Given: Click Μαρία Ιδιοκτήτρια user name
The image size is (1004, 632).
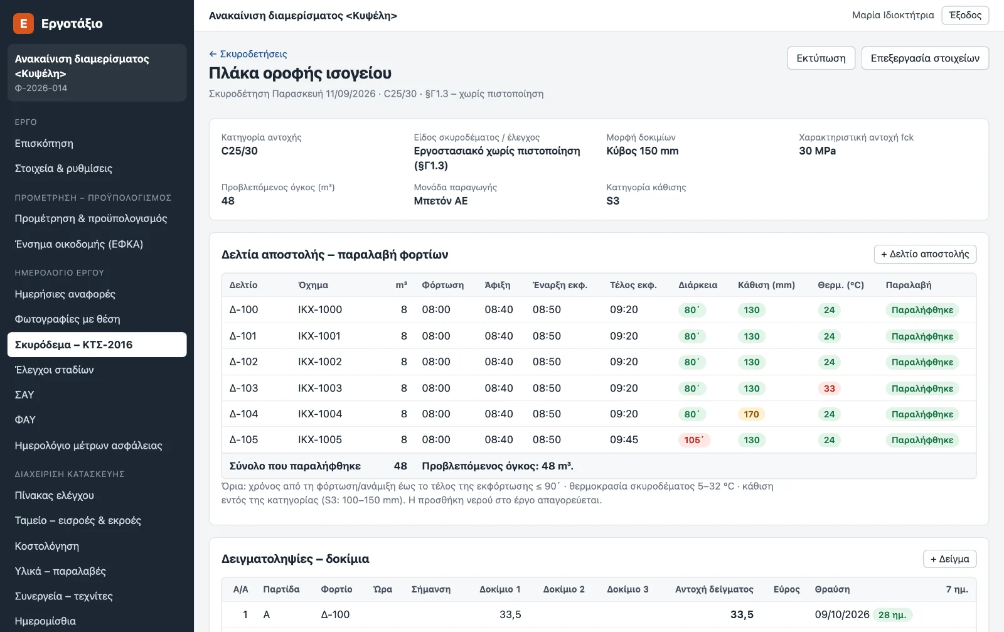Looking at the screenshot, I should pos(892,16).
